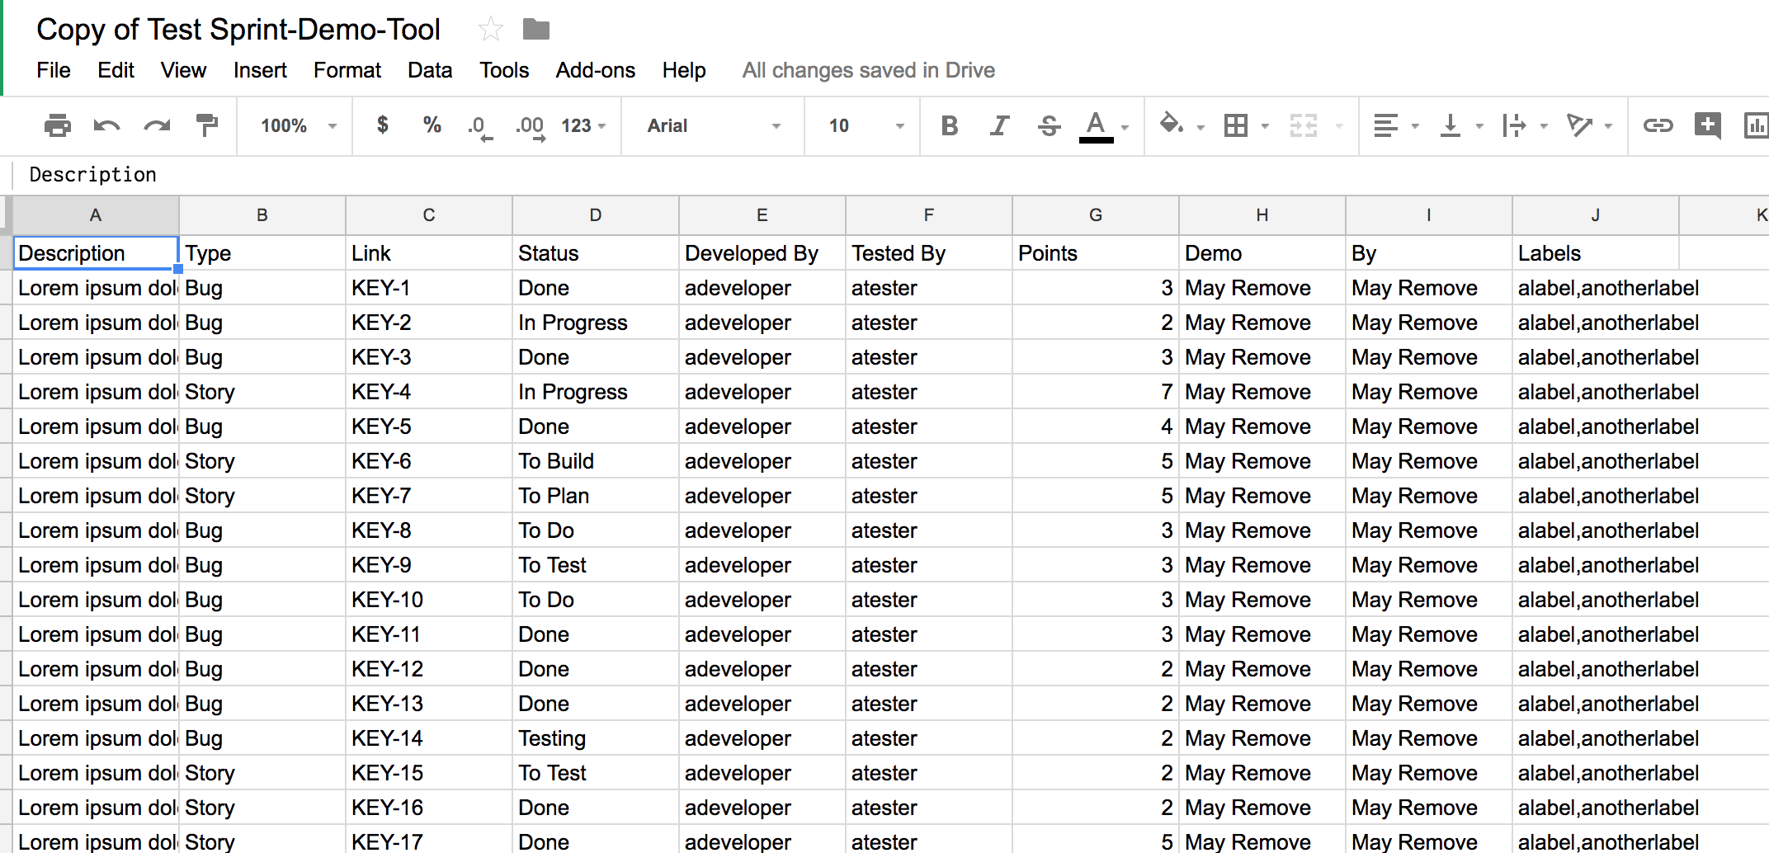
Task: Open the Insert chart tool
Action: pos(1758,125)
